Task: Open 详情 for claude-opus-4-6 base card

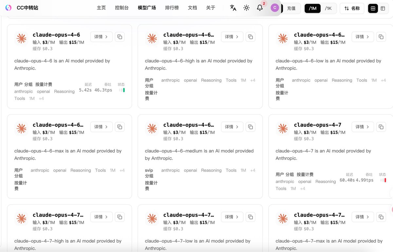Action: click(x=101, y=37)
